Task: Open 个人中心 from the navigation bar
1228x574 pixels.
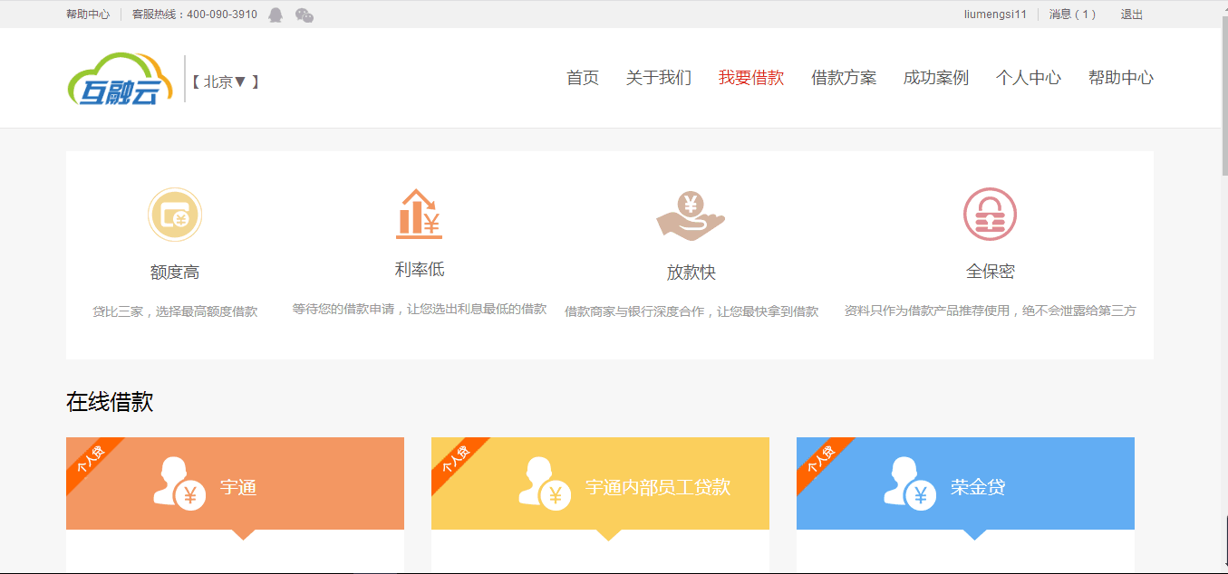Action: coord(1029,78)
